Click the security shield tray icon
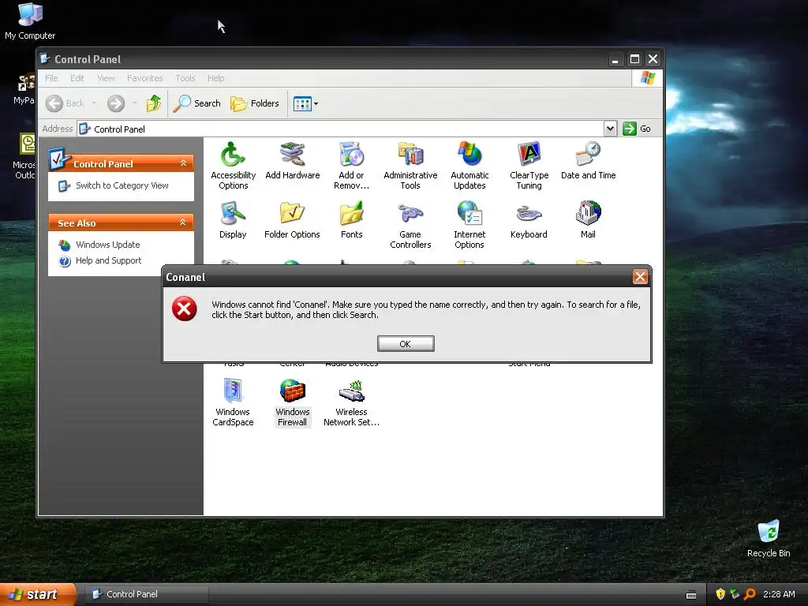 [720, 594]
